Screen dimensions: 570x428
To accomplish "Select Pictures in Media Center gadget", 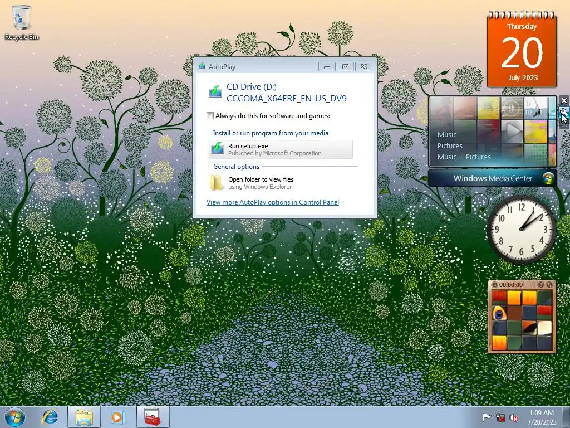I will (450, 145).
